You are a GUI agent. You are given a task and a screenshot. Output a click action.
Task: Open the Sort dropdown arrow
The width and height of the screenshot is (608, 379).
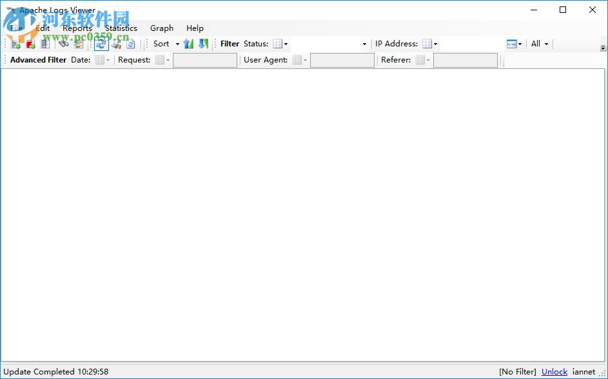click(176, 44)
